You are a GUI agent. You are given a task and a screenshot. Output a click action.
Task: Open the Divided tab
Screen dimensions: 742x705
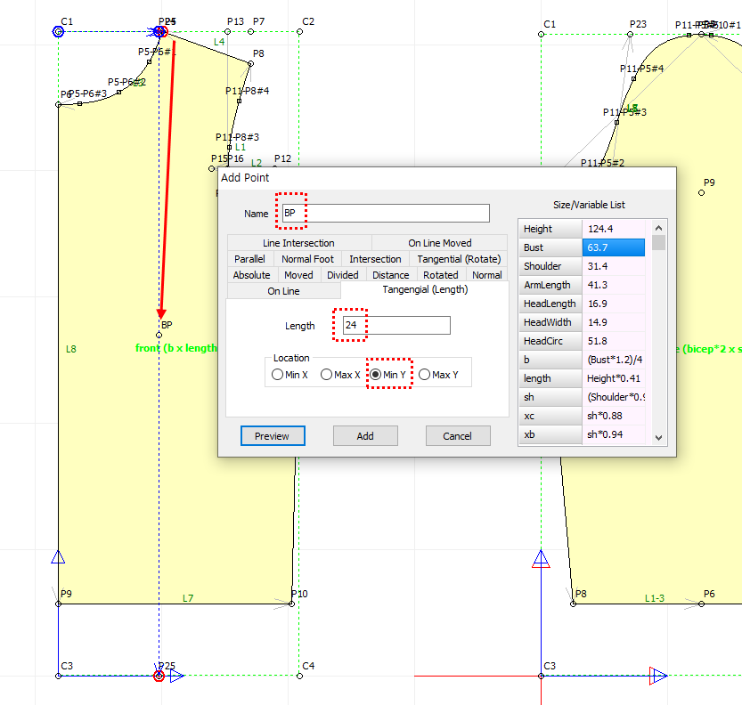[x=343, y=275]
